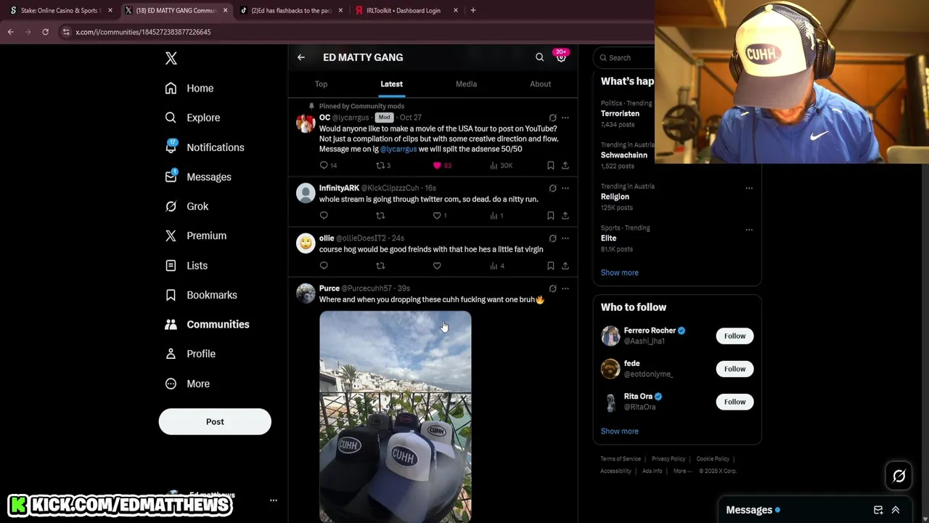The image size is (929, 523).
Task: Repost ollie's post
Action: click(x=380, y=266)
